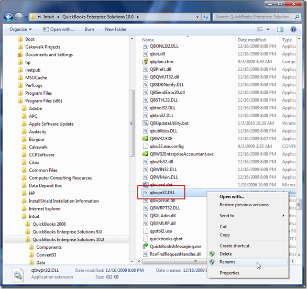Select the QBW32EnterpriseAccountant.exe icon
Viewport: 307px width, 289px height.
(x=145, y=154)
